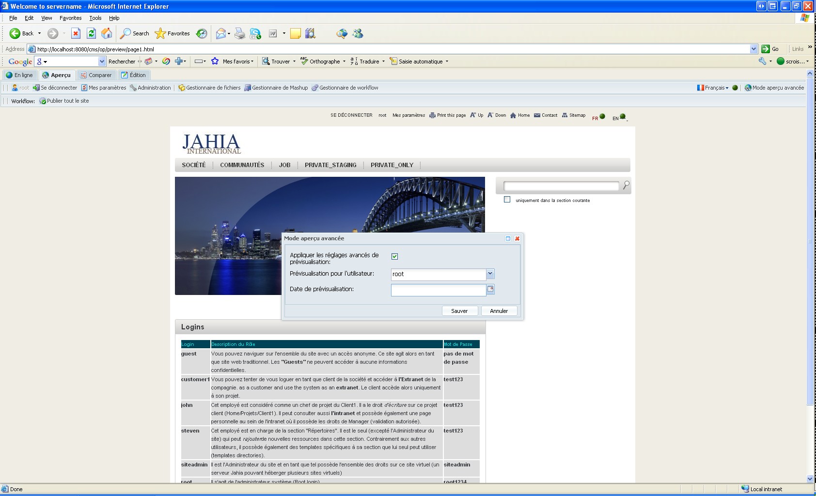816x496 pixels.
Task: Open Google search box dropdown arrow
Action: tap(102, 62)
